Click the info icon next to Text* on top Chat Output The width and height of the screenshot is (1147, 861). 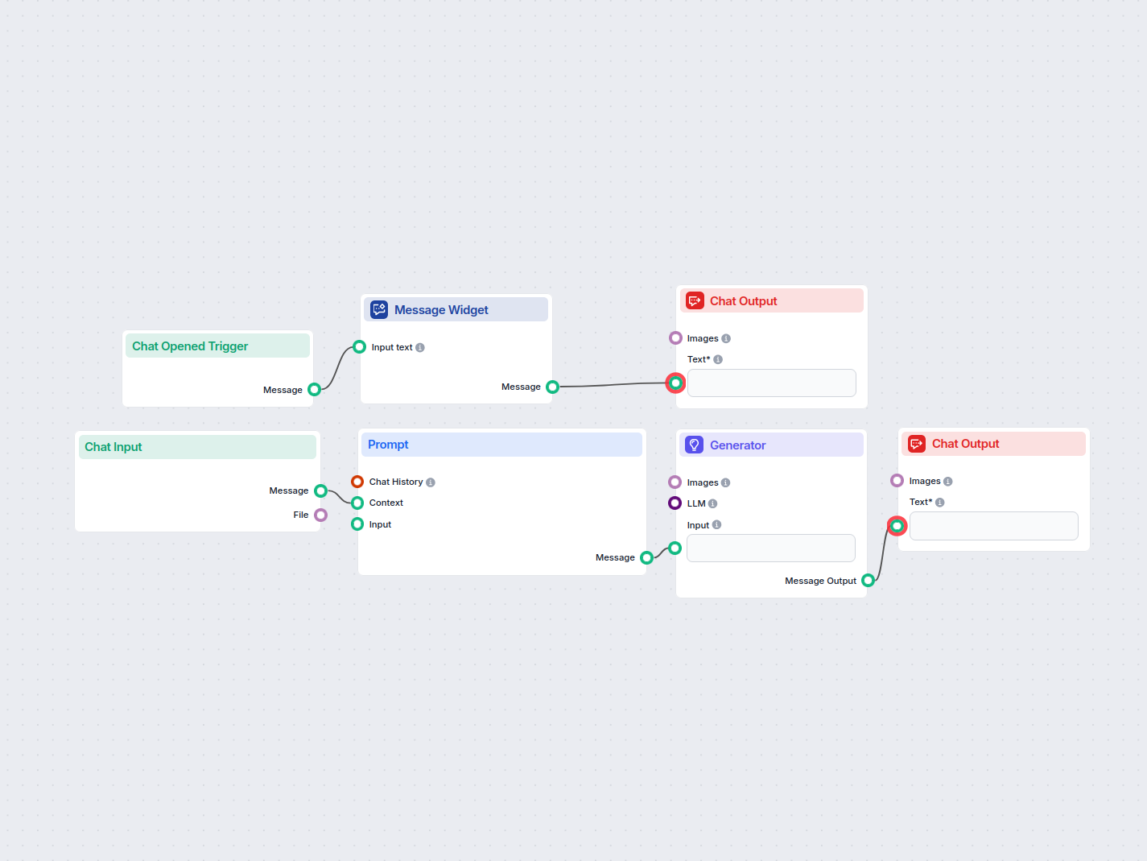click(x=717, y=359)
